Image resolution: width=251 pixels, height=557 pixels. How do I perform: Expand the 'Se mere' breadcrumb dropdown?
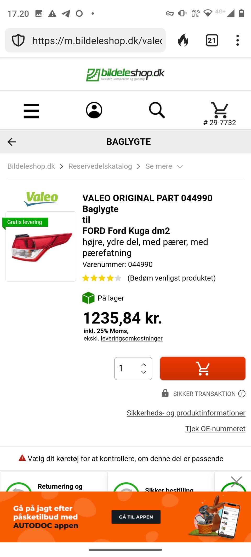coord(164,166)
